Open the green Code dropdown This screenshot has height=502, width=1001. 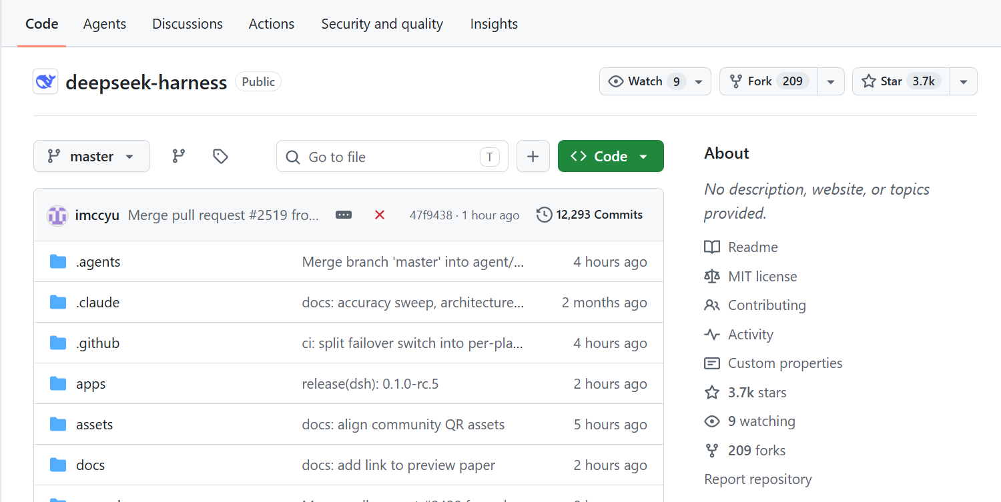click(611, 156)
